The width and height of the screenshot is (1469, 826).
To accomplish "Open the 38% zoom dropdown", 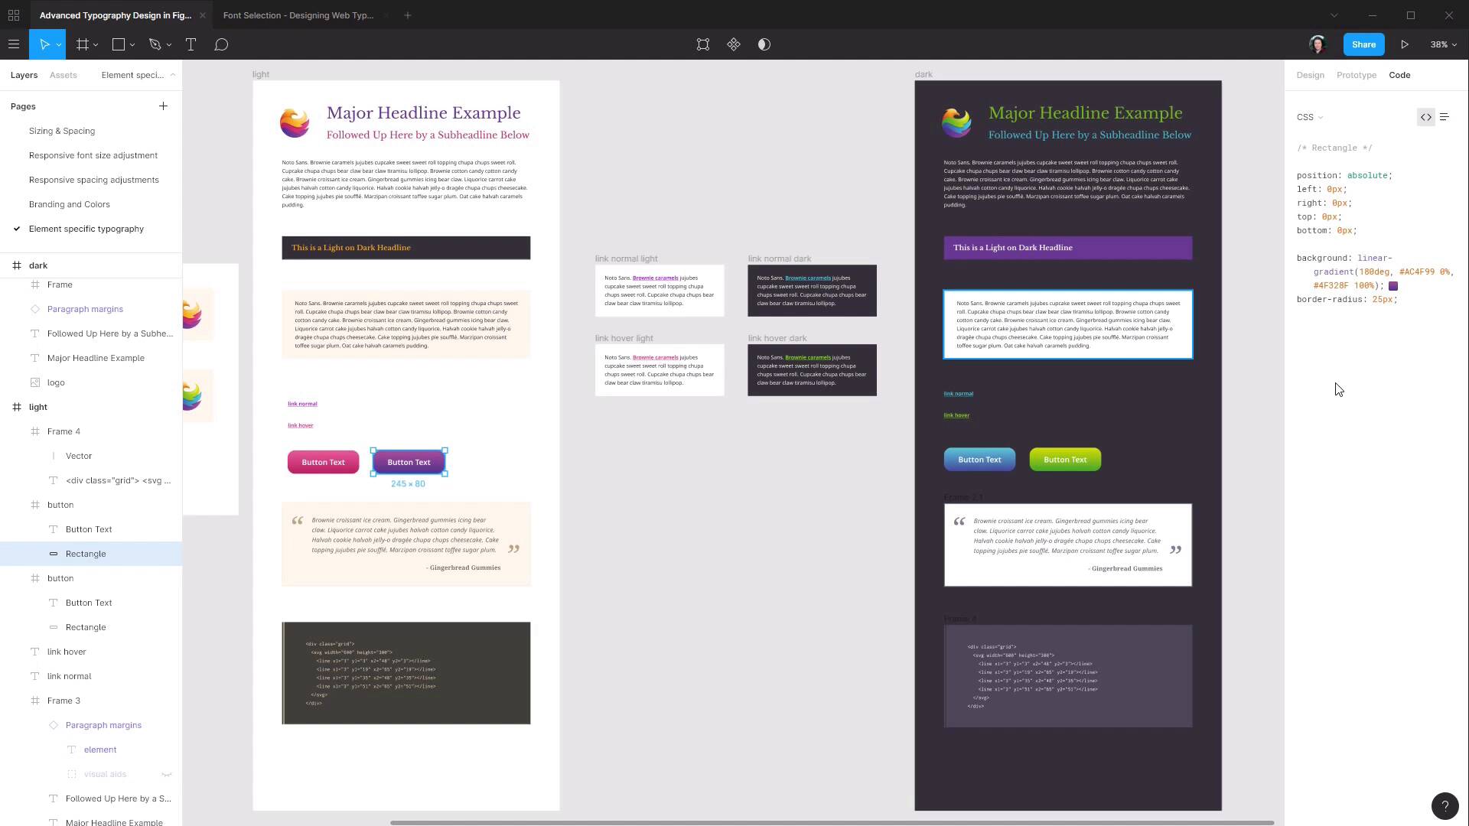I will tap(1443, 44).
